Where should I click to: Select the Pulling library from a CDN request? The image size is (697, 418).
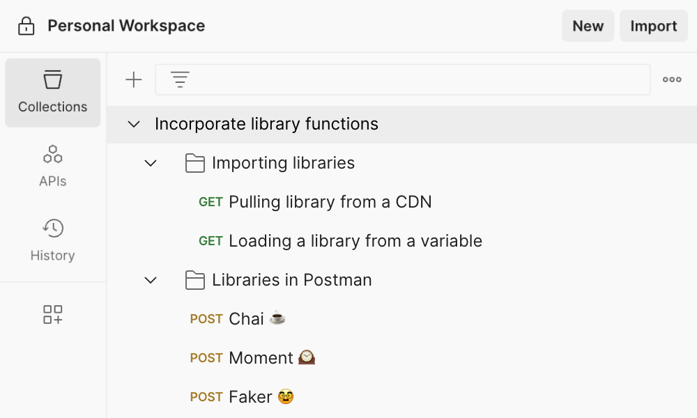(x=330, y=201)
